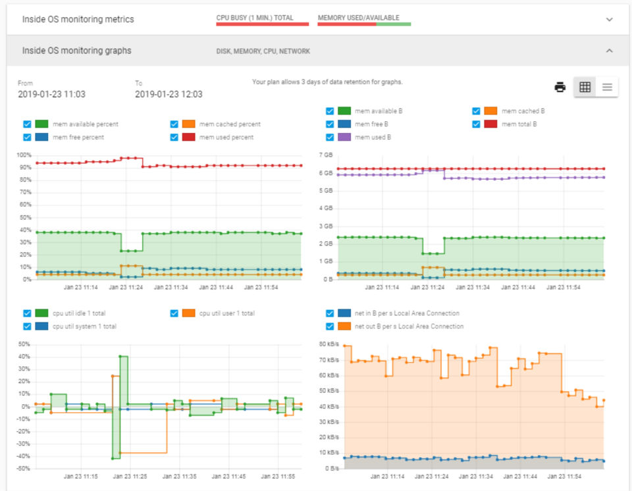The image size is (632, 491).
Task: Toggle mem free percent checkbox
Action: pos(27,137)
